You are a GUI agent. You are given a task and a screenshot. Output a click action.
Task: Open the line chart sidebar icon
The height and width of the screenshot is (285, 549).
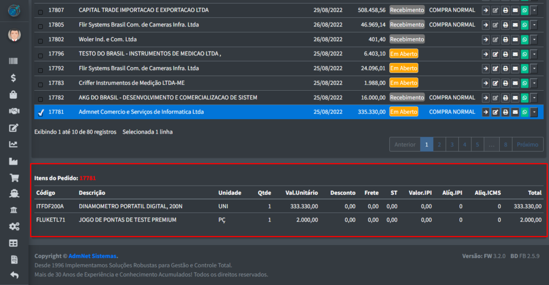coord(14,144)
